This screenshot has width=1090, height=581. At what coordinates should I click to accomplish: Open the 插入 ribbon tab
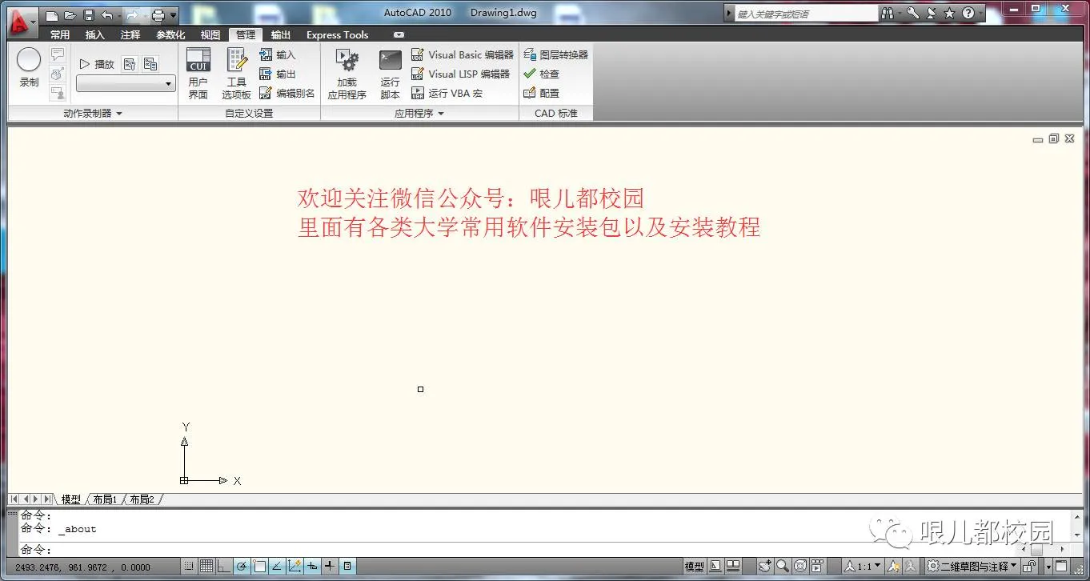pyautogui.click(x=95, y=35)
